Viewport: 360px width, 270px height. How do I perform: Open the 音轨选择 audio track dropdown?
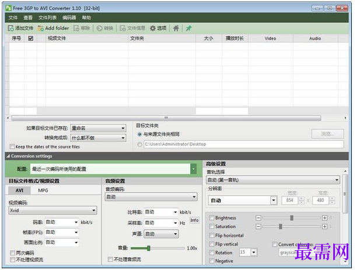(272, 180)
